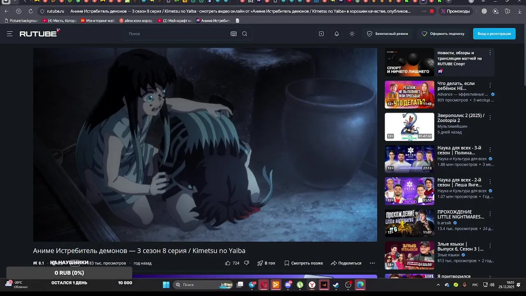Open Windows Start menu
The image size is (526, 296).
tap(166, 284)
